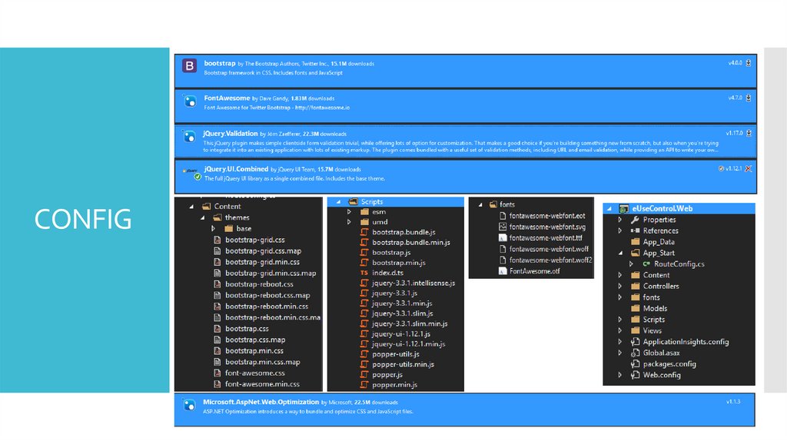Click the download arrow beside FontAwesome v4.7.0

749,98
